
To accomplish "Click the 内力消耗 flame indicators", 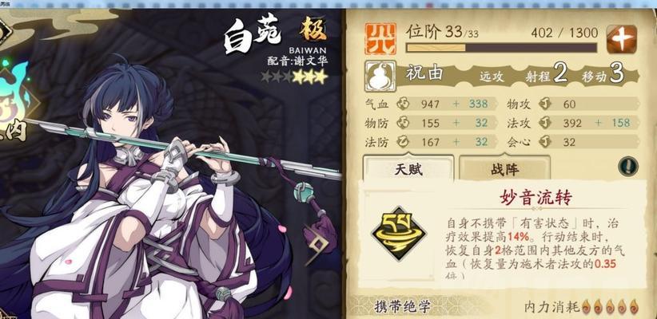I will tap(610, 307).
